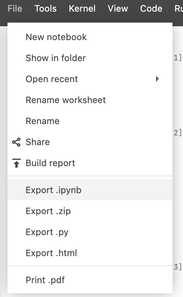The height and width of the screenshot is (297, 183).
Task: Expand the Open recent submenu arrow
Action: (157, 79)
